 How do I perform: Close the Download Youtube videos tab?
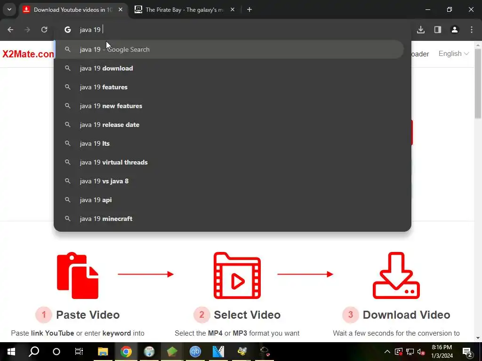120,9
